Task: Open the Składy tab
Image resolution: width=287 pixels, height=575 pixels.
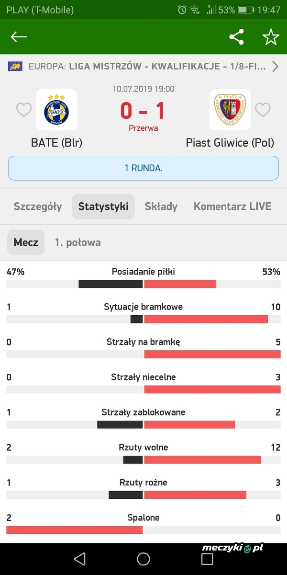Action: click(161, 207)
